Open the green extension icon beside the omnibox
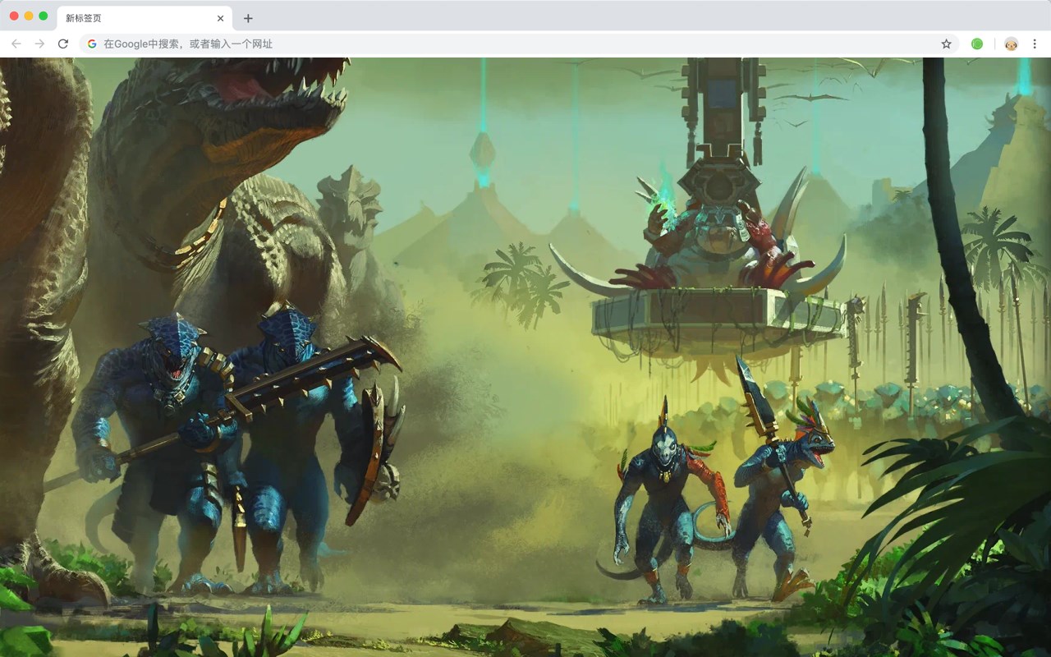Viewport: 1051px width, 657px height. (977, 44)
